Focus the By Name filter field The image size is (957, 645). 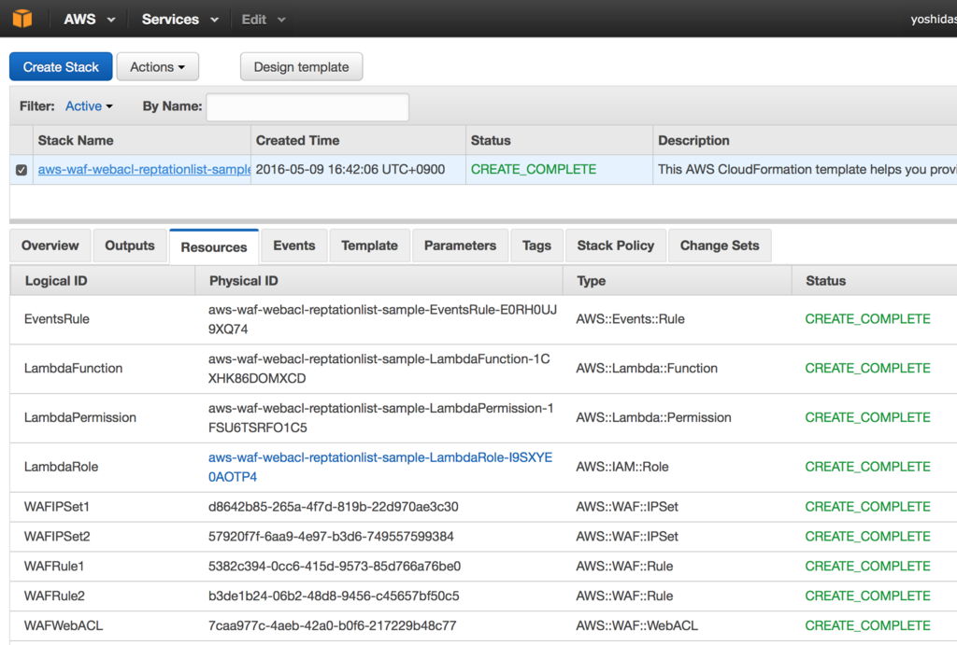[307, 107]
